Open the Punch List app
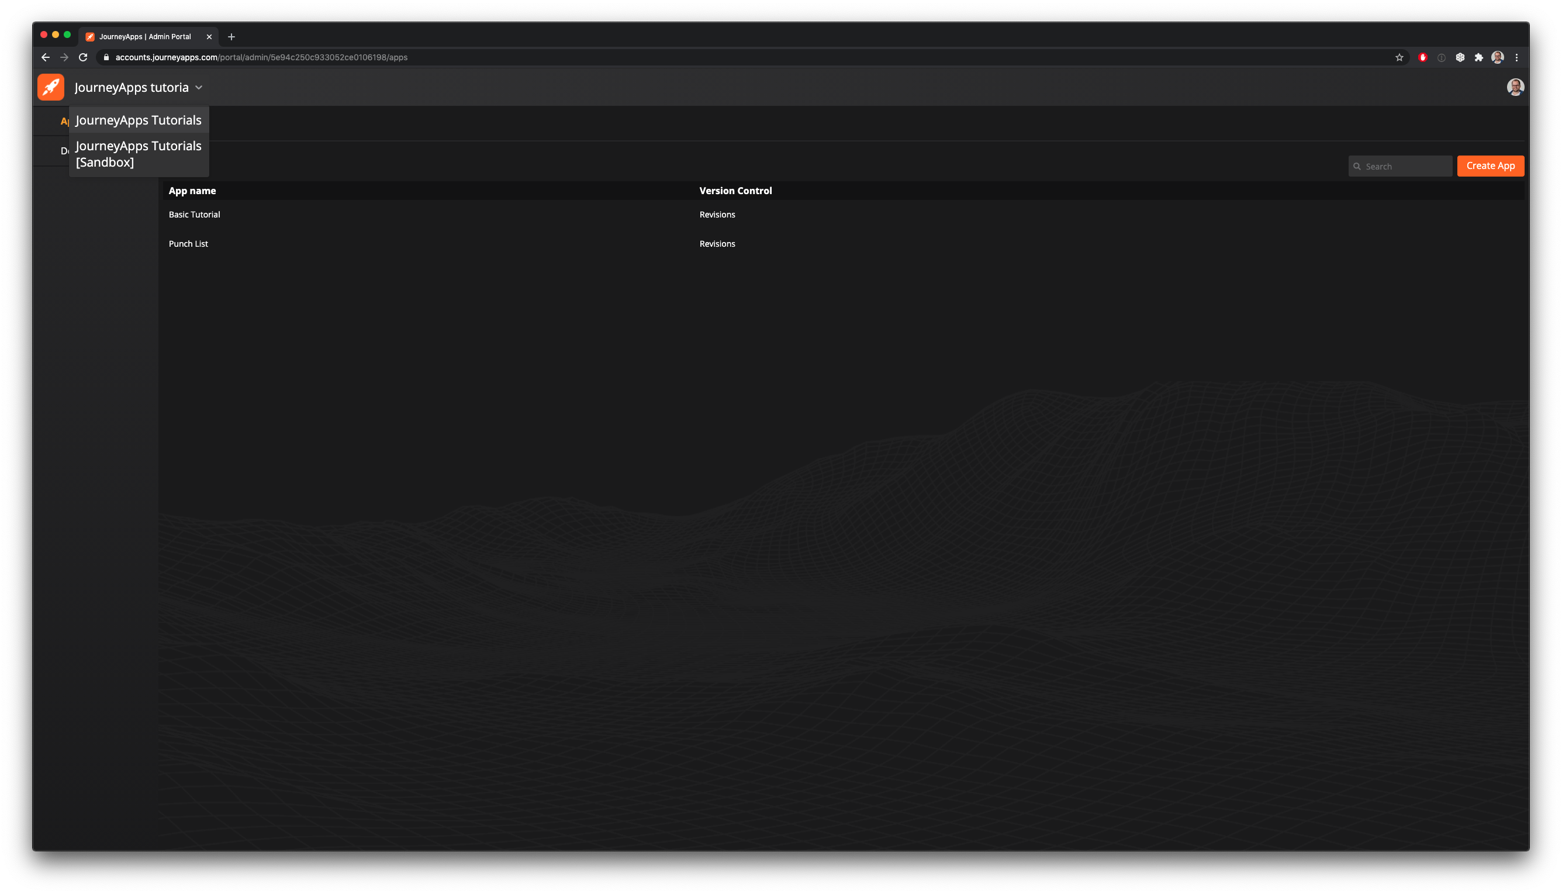This screenshot has width=1562, height=894. [x=188, y=244]
